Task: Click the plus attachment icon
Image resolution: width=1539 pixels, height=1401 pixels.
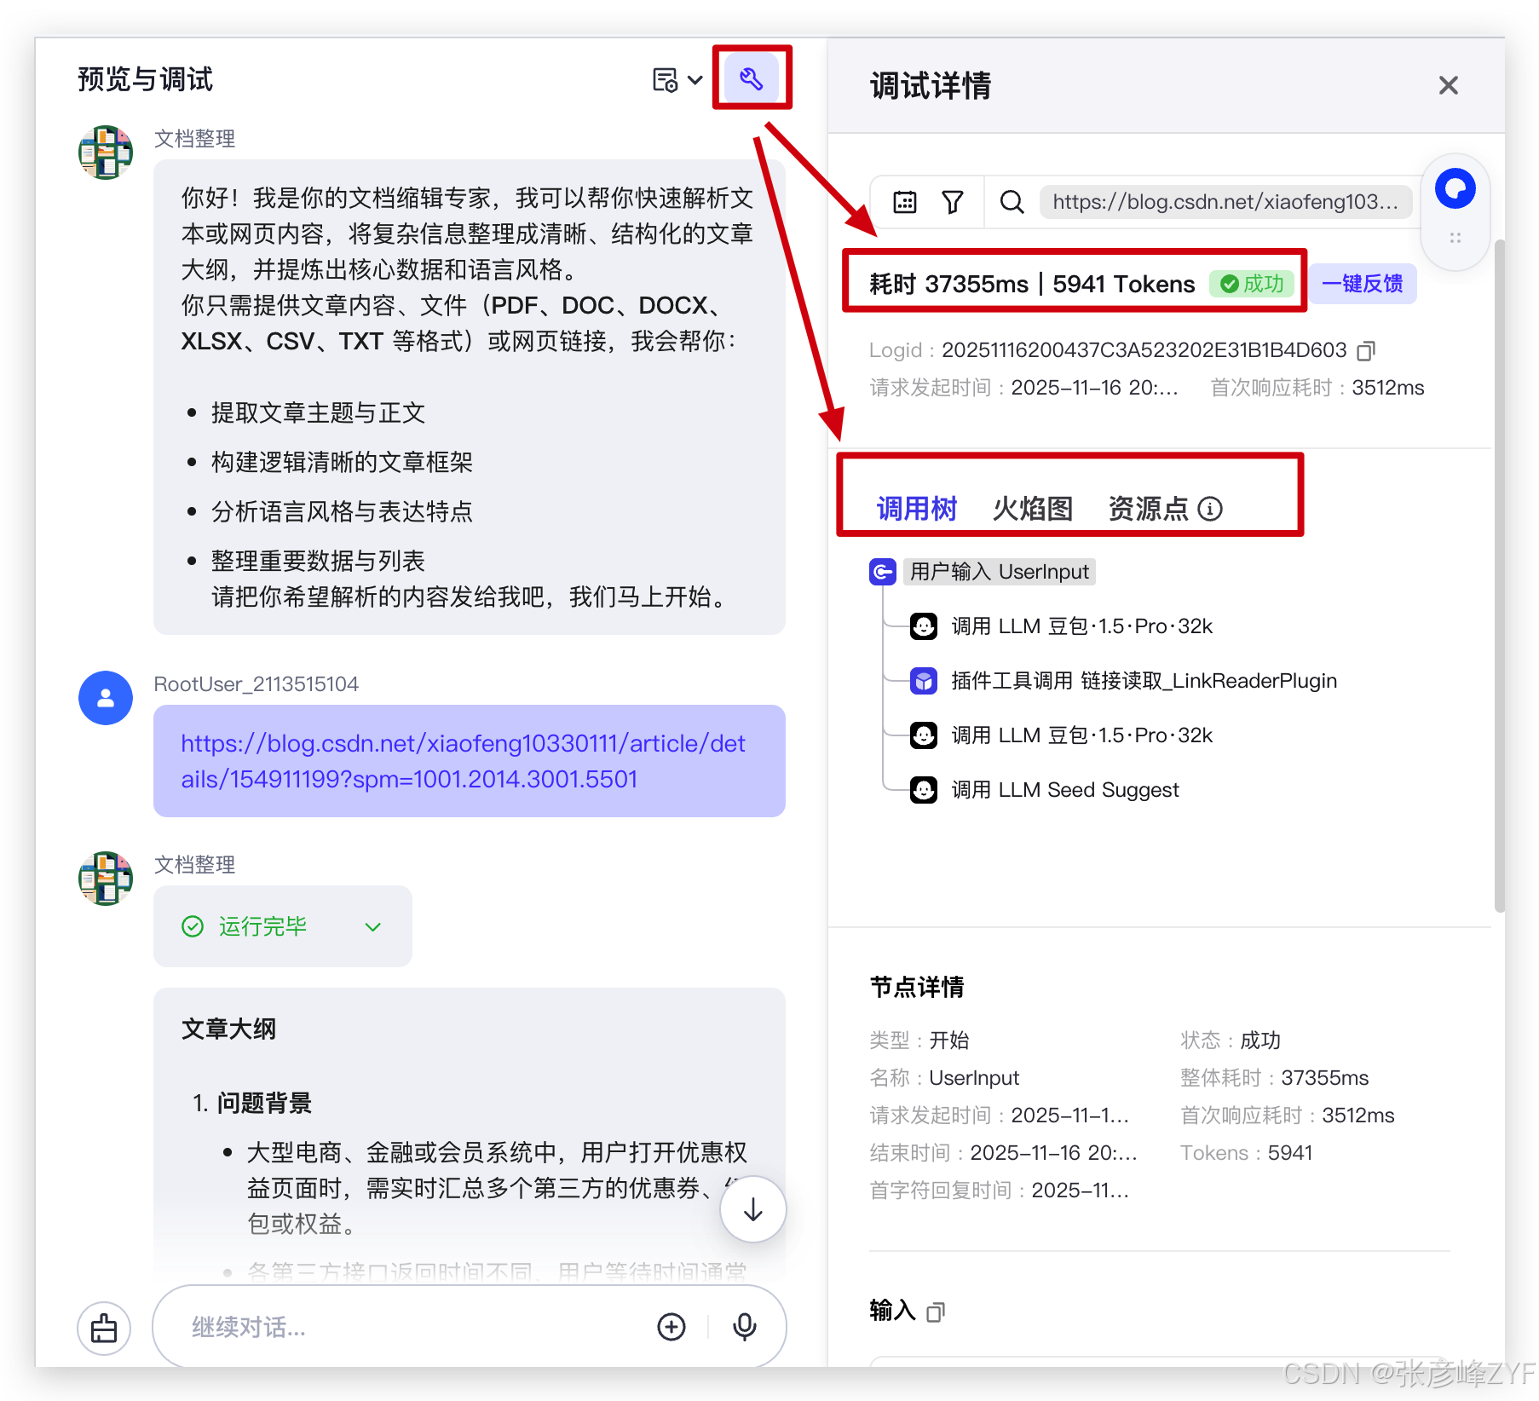Action: click(672, 1327)
